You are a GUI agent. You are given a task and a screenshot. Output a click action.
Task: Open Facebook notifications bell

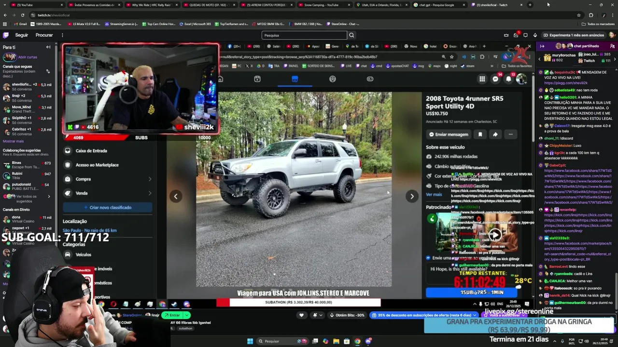click(508, 79)
